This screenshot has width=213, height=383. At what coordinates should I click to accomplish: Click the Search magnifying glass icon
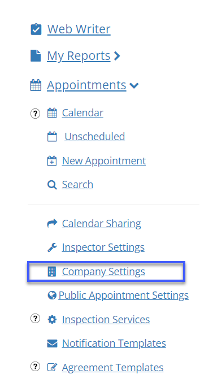[x=52, y=185]
